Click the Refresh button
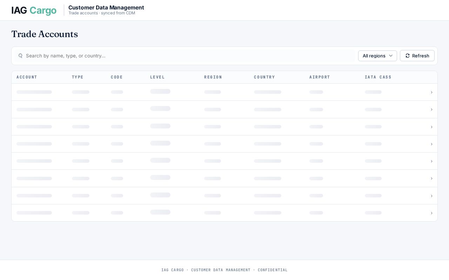This screenshot has height=280, width=449. tap(417, 56)
